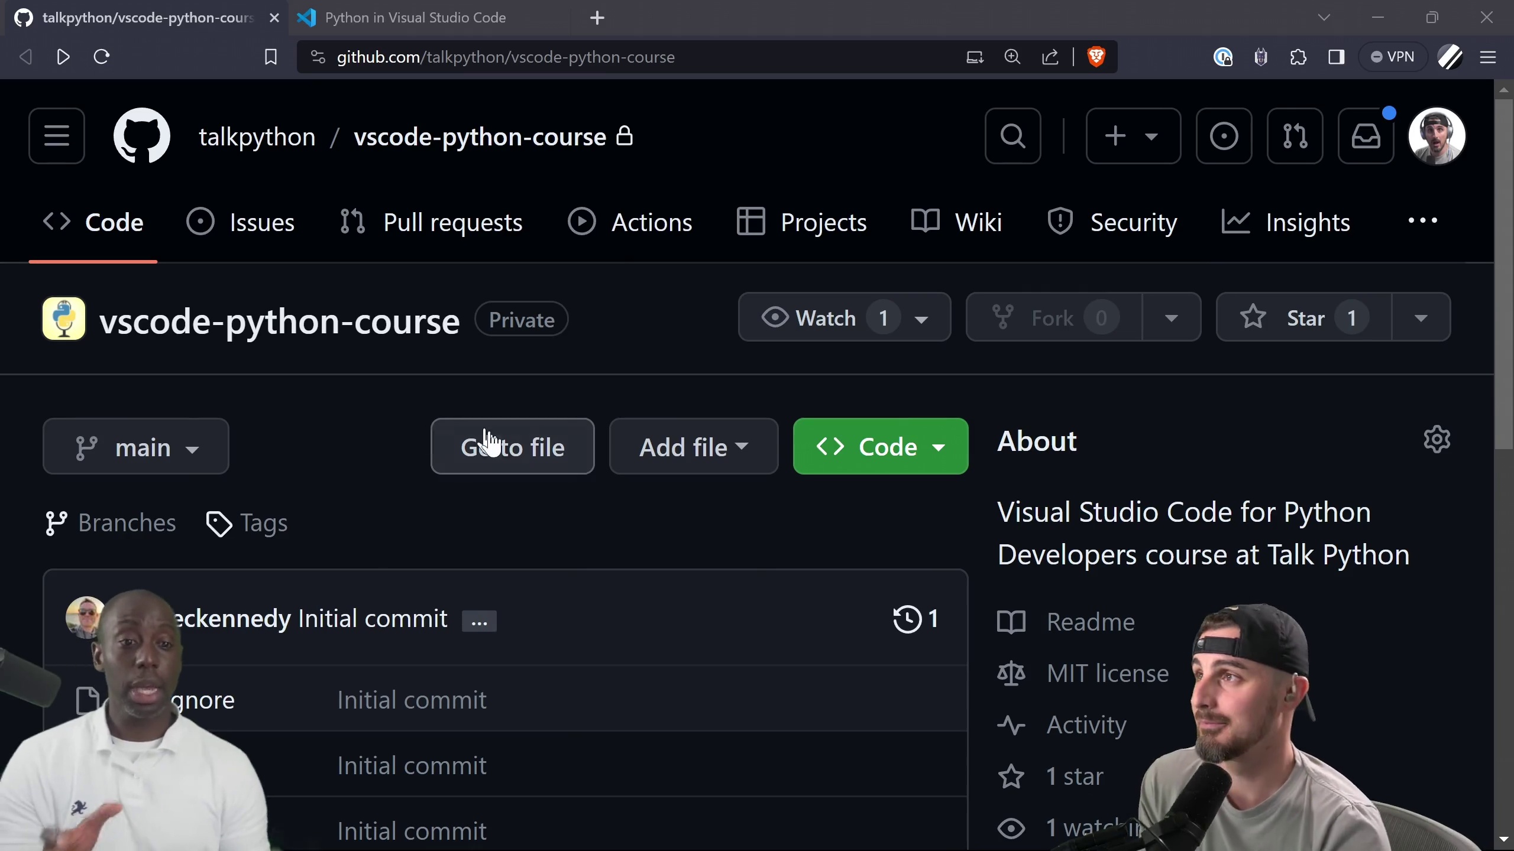
Task: Open a new browser tab
Action: pos(597,18)
